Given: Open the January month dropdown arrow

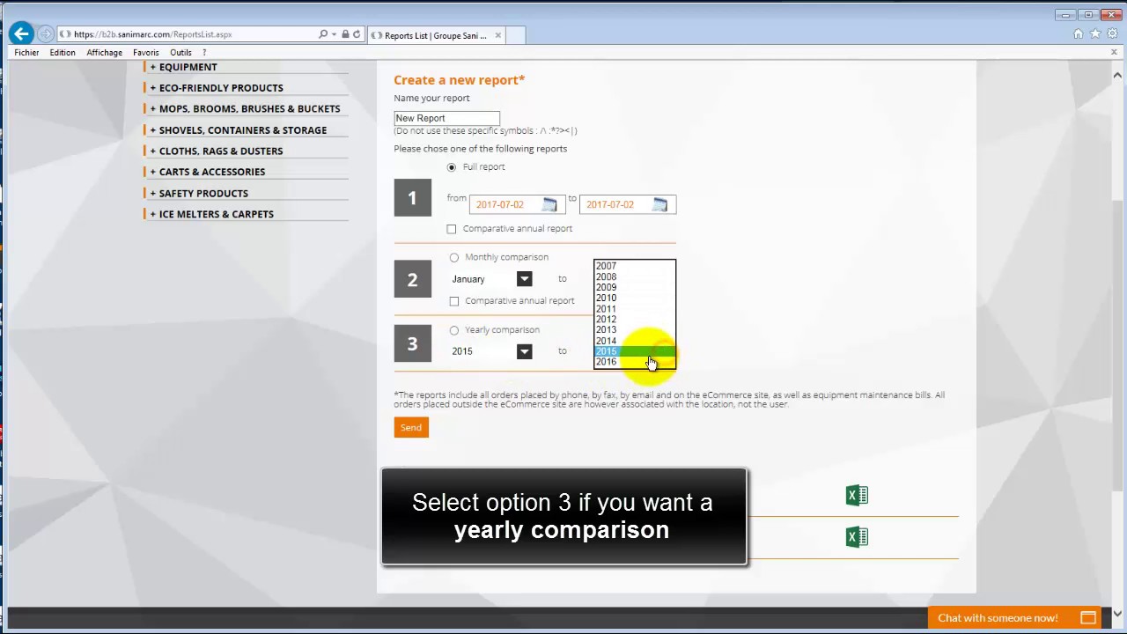Looking at the screenshot, I should click(x=524, y=279).
